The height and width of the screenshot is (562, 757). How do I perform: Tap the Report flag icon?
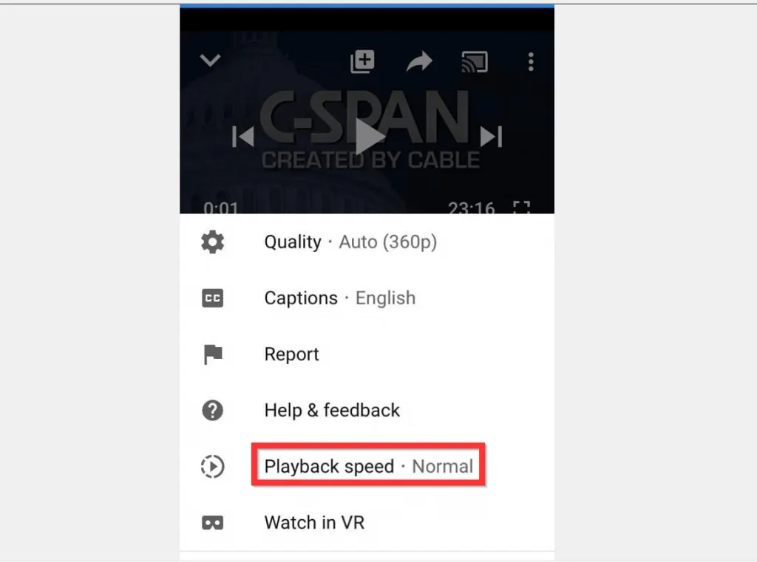point(212,354)
